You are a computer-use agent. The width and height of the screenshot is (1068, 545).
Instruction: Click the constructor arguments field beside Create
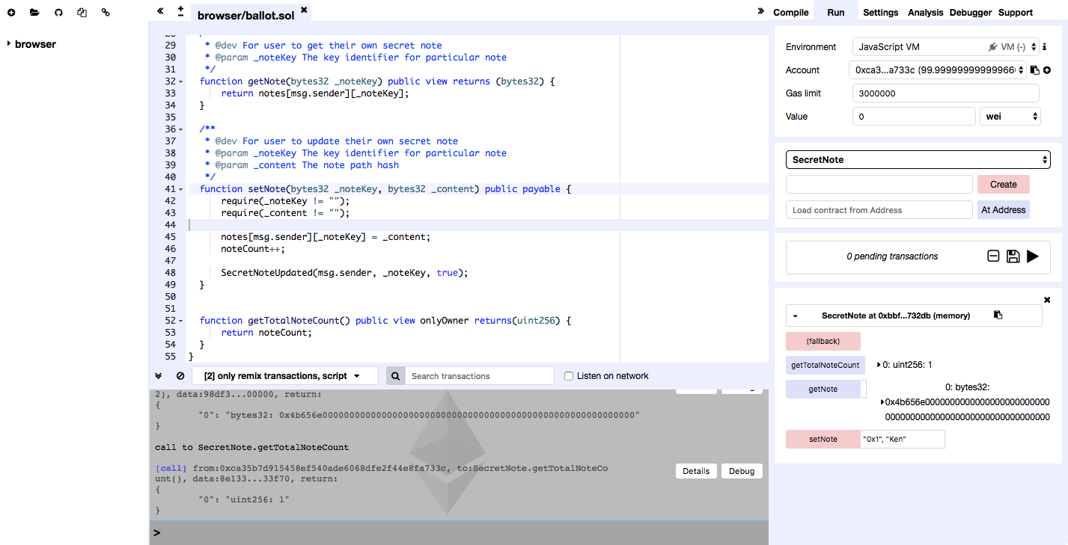[879, 185]
